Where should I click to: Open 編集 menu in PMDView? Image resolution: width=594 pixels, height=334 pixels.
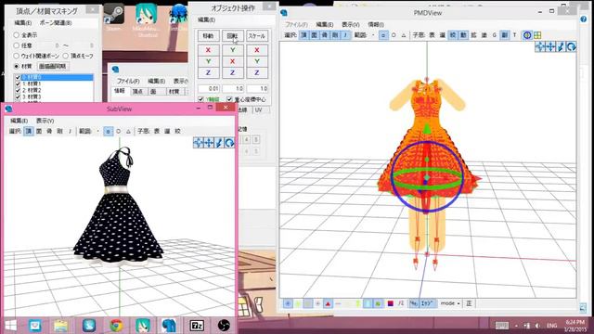[x=324, y=24]
